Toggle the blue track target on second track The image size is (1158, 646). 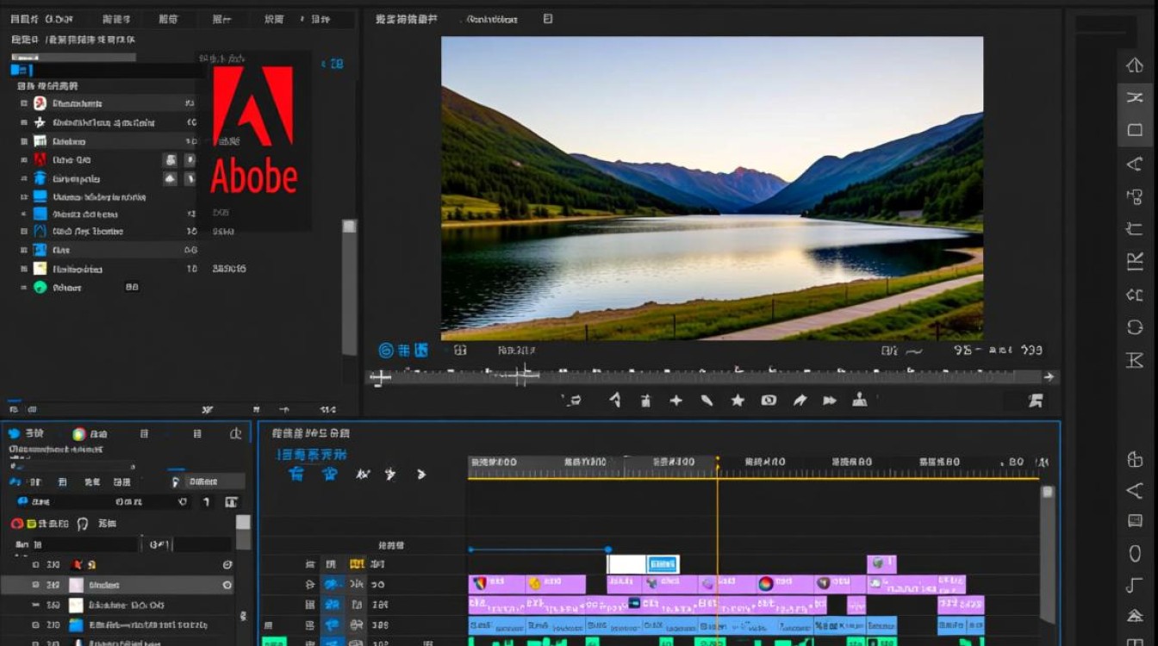tap(332, 584)
